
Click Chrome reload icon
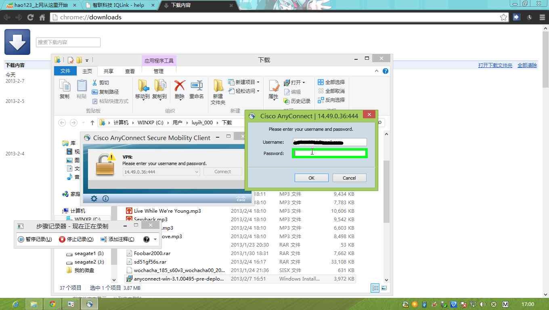pyautogui.click(x=30, y=17)
